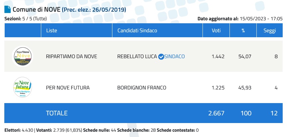The image size is (289, 137).
Task: Select the Candidati Sindaco column header
Action: (137, 31)
